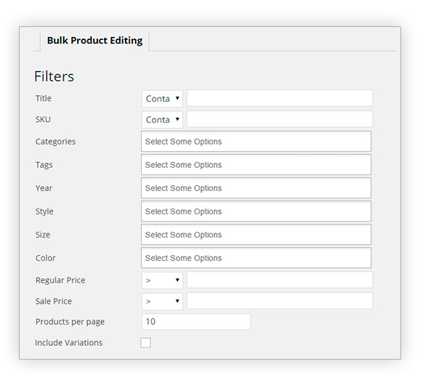436x388 pixels.
Task: Enable the Include Variations checkbox
Action: (x=145, y=343)
